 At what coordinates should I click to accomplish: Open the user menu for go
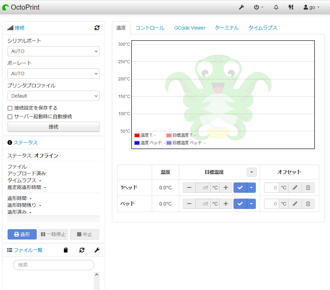[x=311, y=7]
